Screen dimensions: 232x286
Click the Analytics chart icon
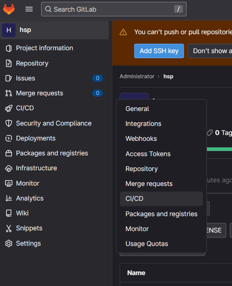pos(9,198)
